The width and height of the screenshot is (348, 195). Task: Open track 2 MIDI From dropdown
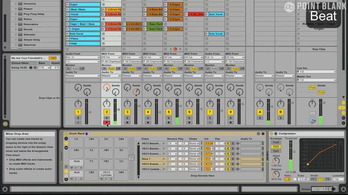coord(111,57)
